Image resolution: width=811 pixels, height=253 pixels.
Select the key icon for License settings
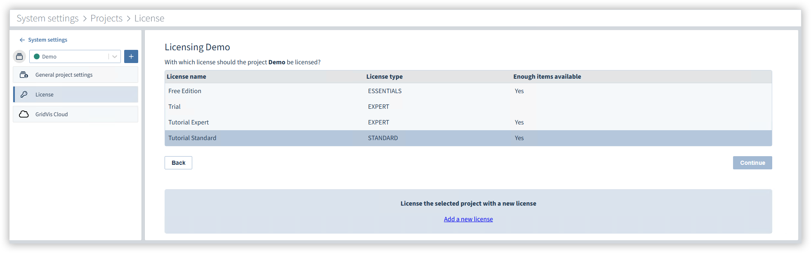click(x=24, y=94)
